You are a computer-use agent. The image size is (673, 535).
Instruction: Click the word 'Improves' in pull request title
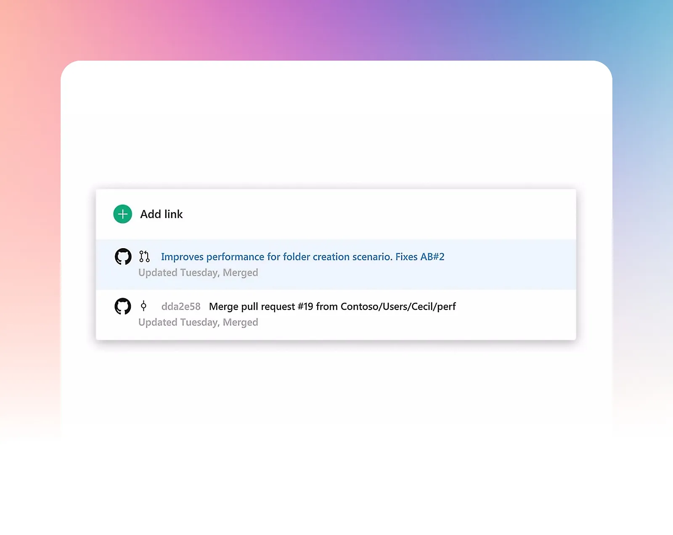(x=182, y=257)
